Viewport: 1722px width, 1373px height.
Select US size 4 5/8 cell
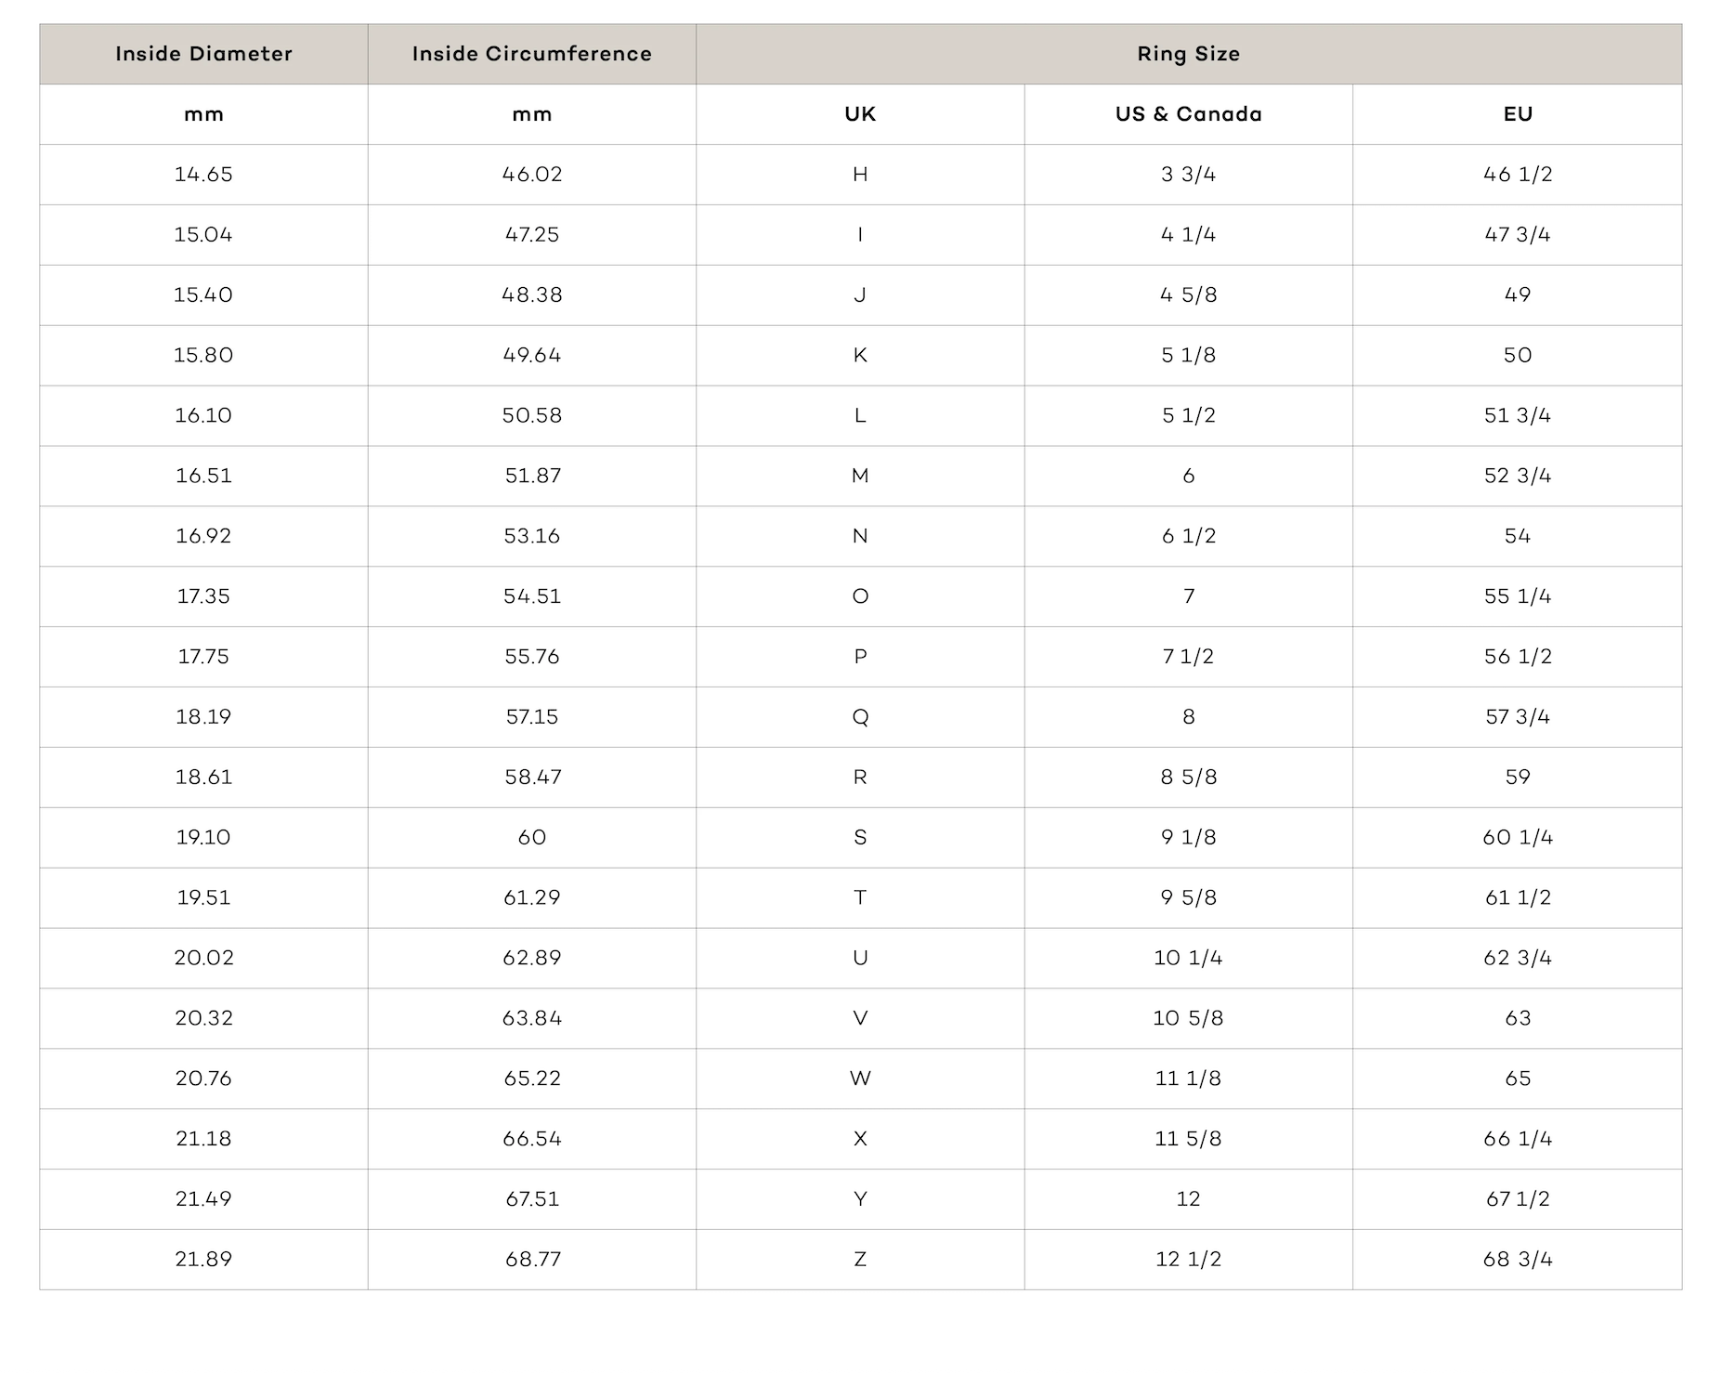pos(1188,295)
